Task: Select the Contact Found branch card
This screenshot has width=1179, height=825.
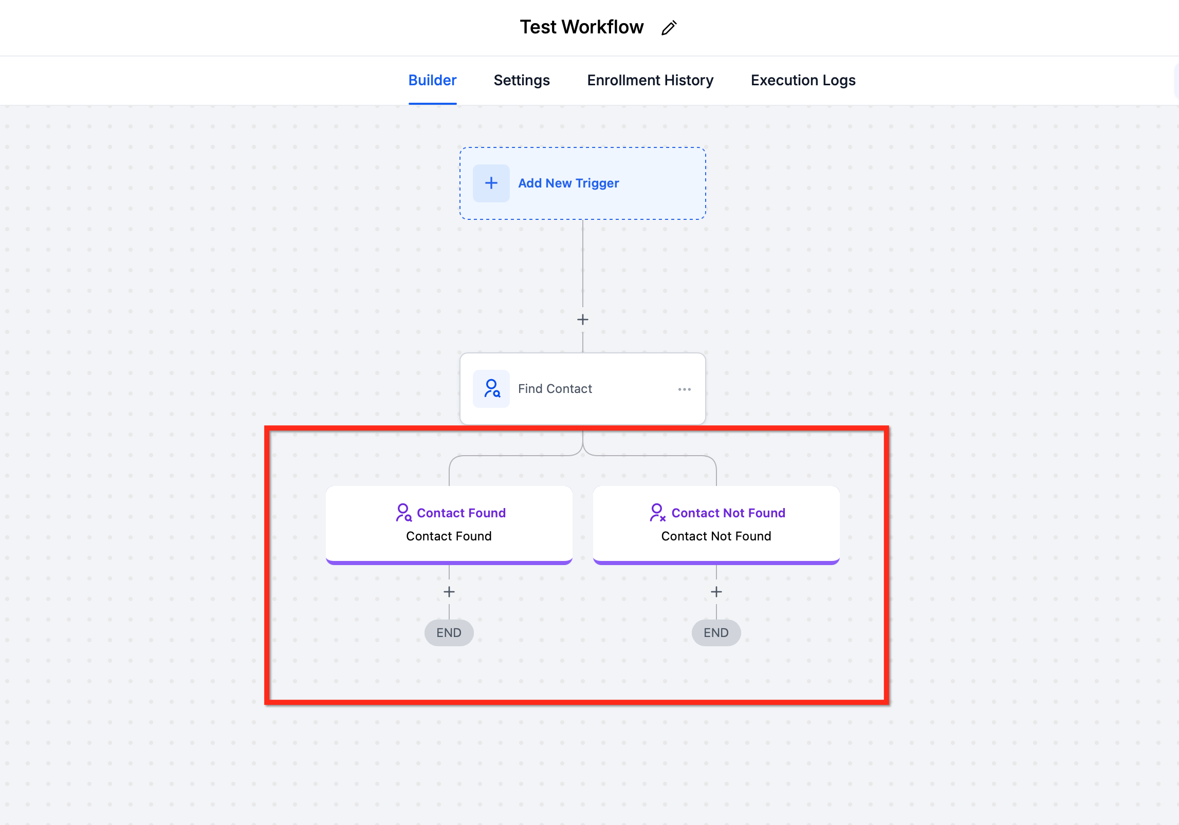Action: 449,536
